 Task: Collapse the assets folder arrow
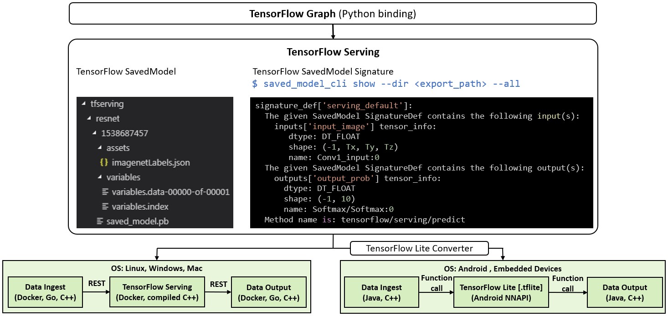tap(100, 148)
